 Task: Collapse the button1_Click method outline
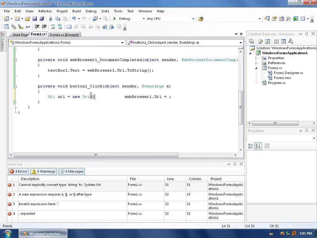coord(15,86)
